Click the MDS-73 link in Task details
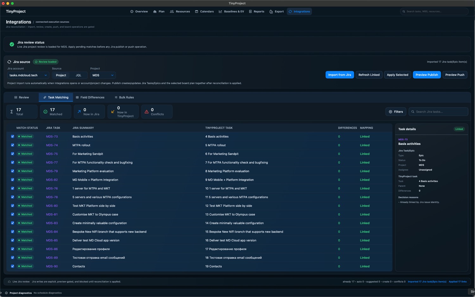The image size is (475, 297). click(x=403, y=139)
